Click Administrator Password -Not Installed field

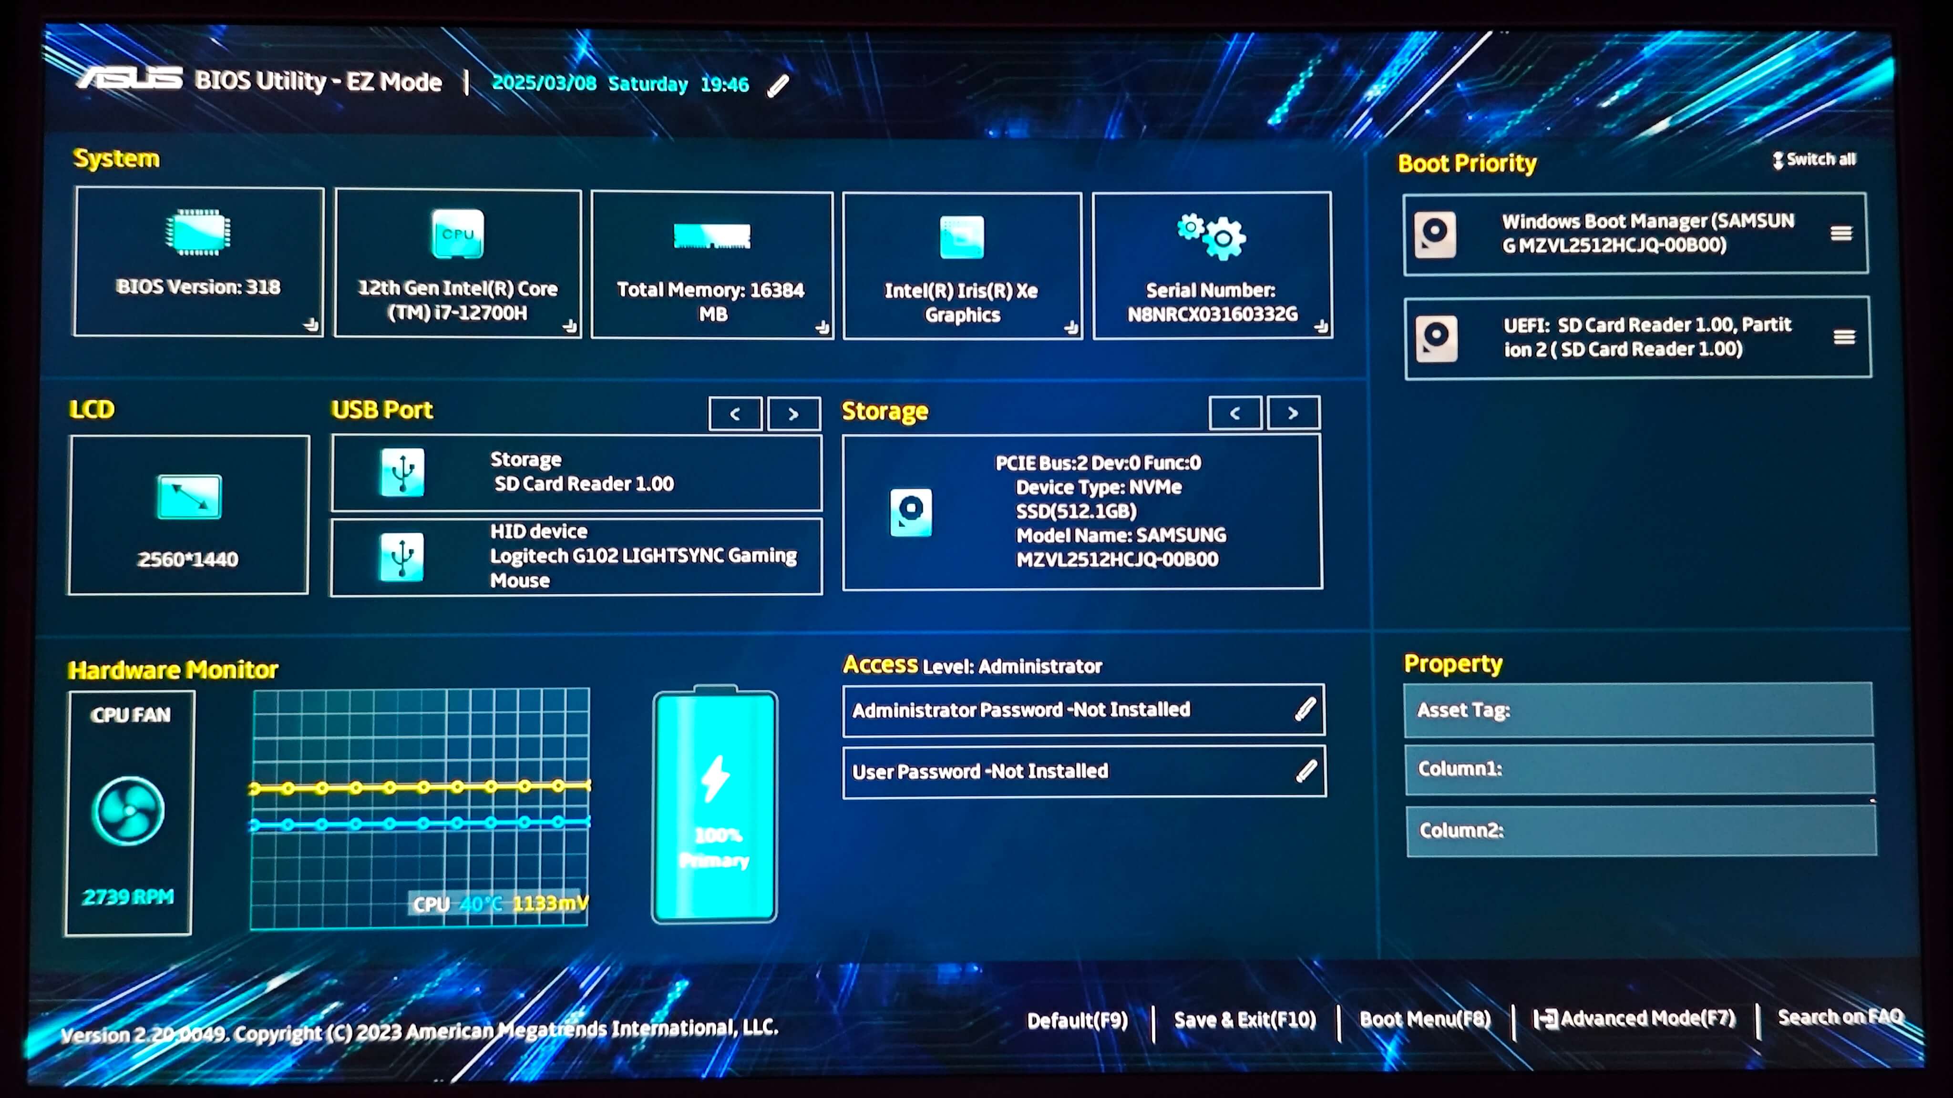[x=1083, y=710]
